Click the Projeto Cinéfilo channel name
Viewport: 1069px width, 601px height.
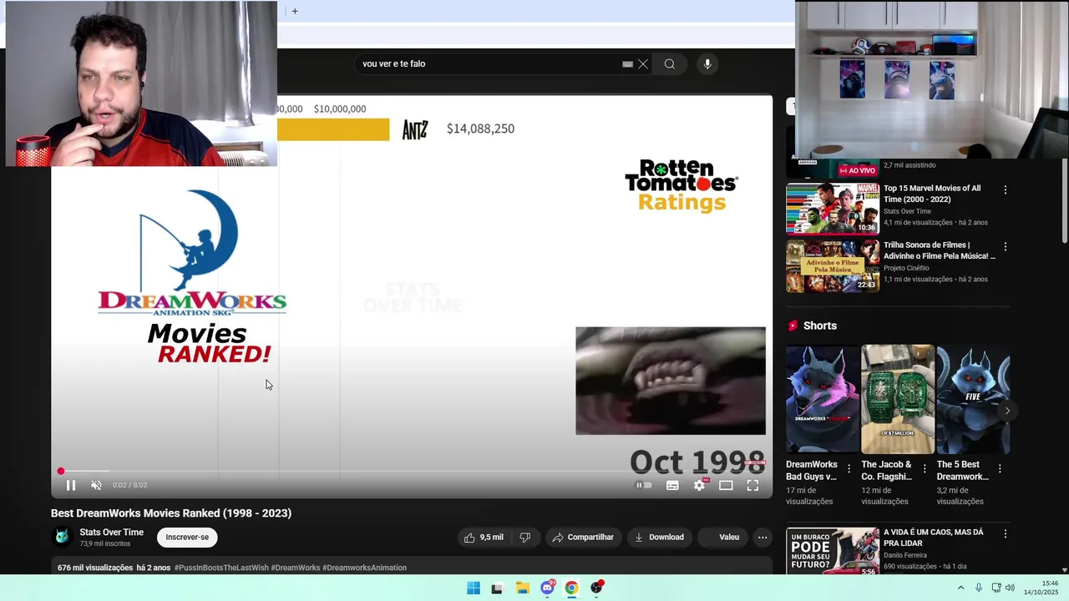pos(906,268)
